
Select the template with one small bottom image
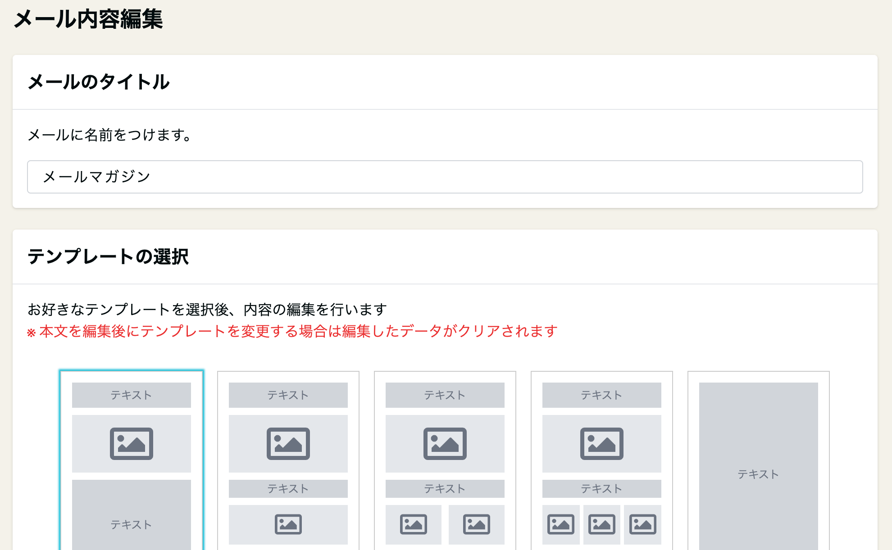288,460
